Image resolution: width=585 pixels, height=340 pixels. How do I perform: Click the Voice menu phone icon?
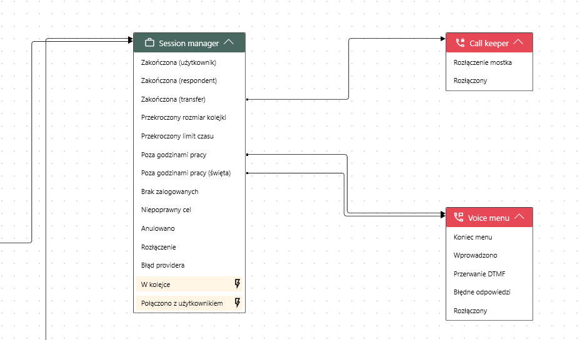pyautogui.click(x=458, y=218)
